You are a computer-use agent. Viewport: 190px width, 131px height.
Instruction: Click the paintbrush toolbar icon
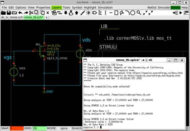[83, 13]
